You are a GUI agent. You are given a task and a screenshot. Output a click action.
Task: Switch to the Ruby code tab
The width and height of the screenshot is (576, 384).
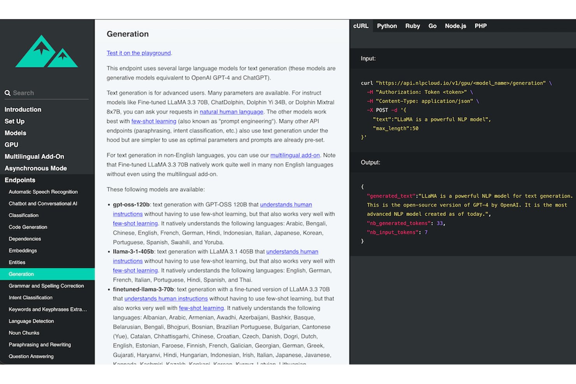(413, 26)
